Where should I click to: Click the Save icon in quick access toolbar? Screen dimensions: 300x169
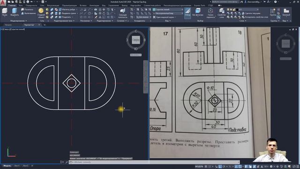click(x=16, y=2)
